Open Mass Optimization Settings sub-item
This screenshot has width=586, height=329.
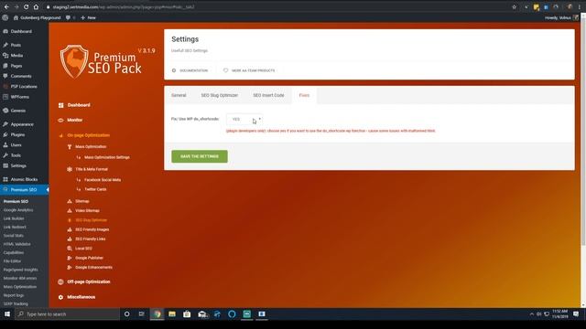(x=107, y=157)
